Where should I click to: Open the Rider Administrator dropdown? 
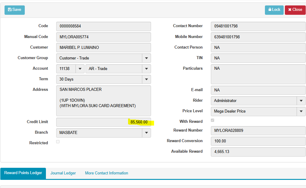point(301,101)
